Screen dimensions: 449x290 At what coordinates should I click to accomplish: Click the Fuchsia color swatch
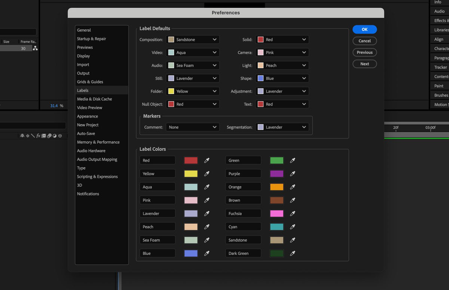click(277, 213)
